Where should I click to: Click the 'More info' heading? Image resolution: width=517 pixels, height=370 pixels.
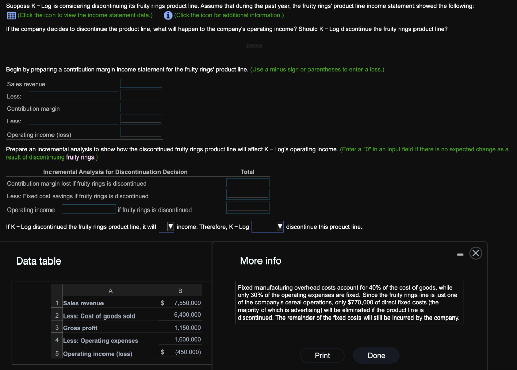pyautogui.click(x=261, y=261)
